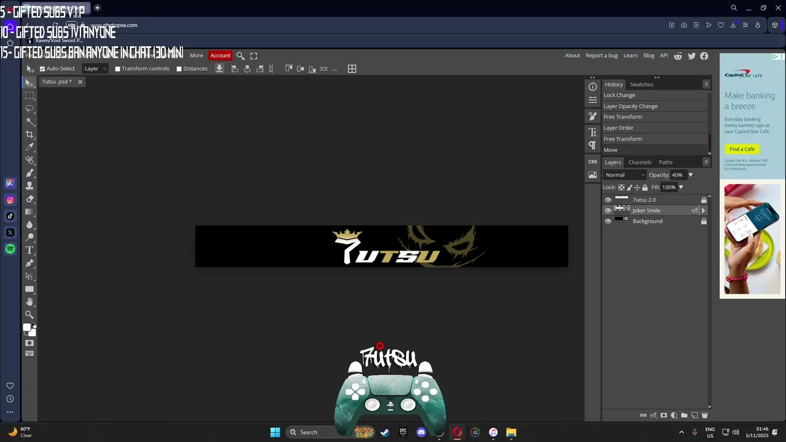Screen dimensions: 786x442
Task: Switch to the Swatches tab
Action: (642, 84)
